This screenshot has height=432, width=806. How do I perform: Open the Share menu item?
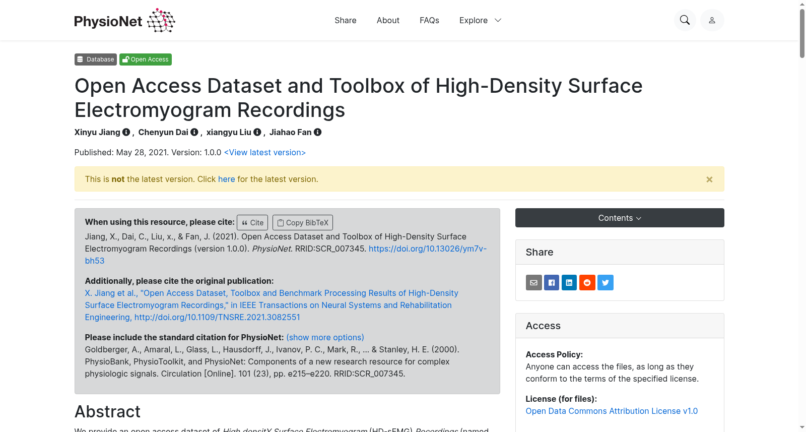[x=346, y=20]
